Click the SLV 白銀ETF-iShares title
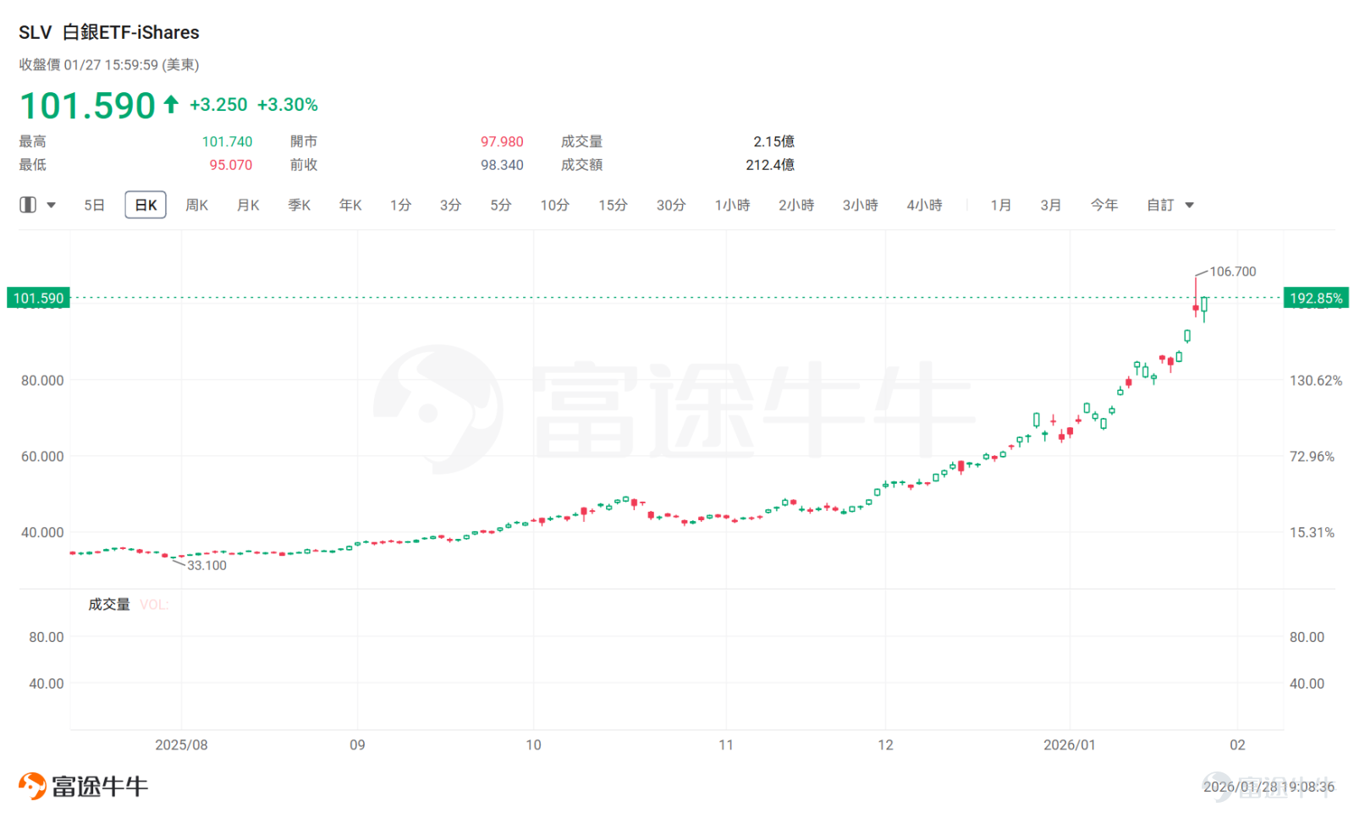Screen dimensions: 1354x818 click(109, 32)
